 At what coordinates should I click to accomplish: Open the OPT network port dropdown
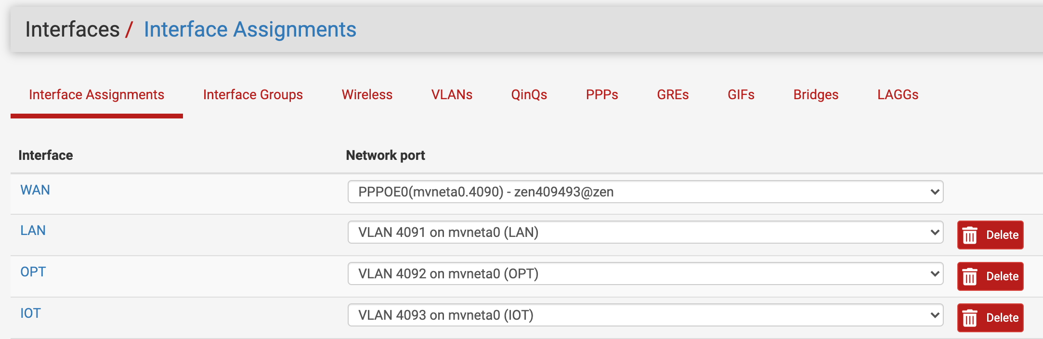point(645,274)
